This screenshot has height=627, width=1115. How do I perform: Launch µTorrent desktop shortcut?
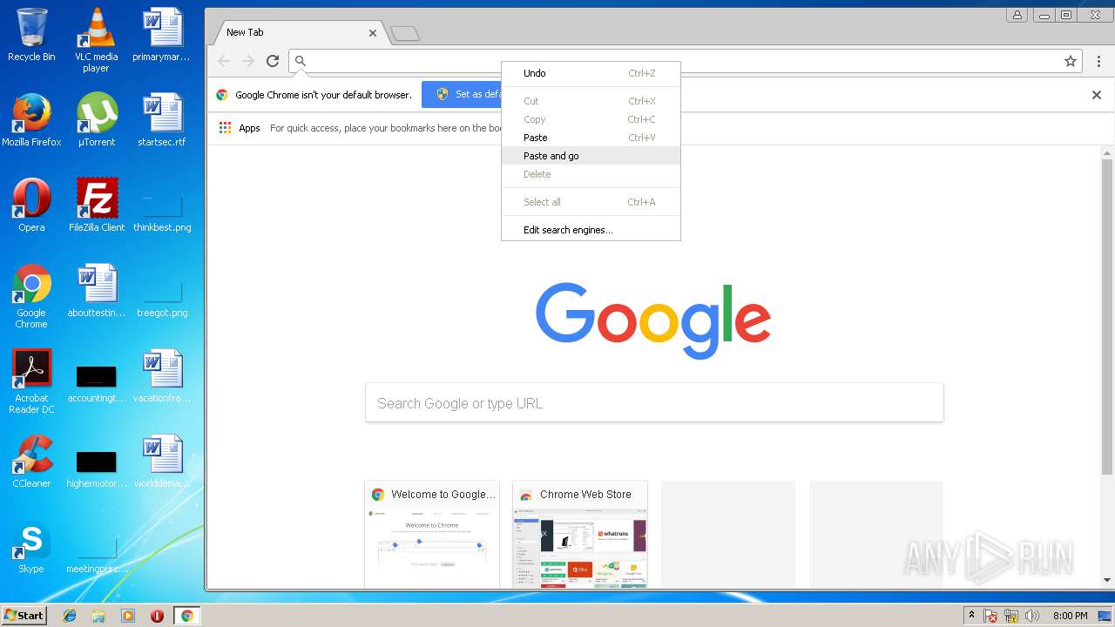[x=96, y=119]
